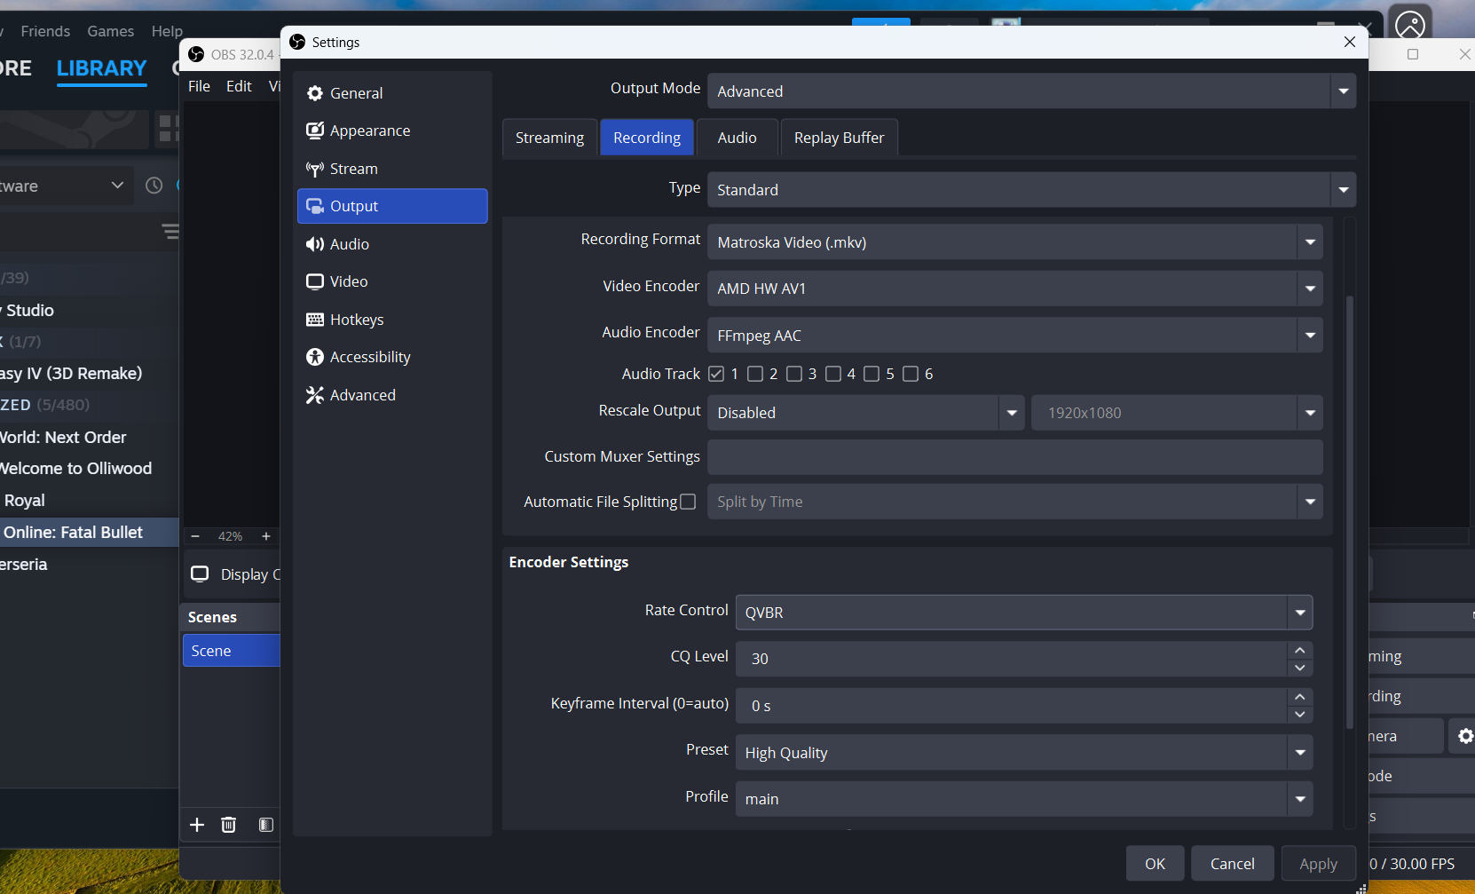Click the OK button
1475x894 pixels.
point(1155,864)
